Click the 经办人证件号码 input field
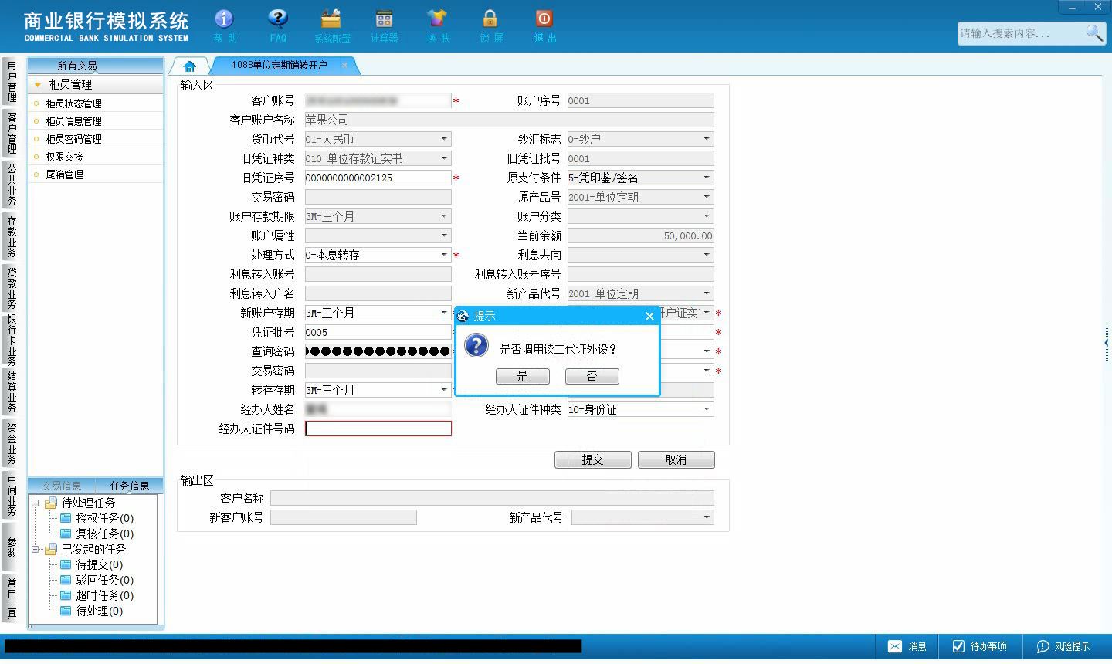Screen dimensions: 1112x664 (x=378, y=429)
